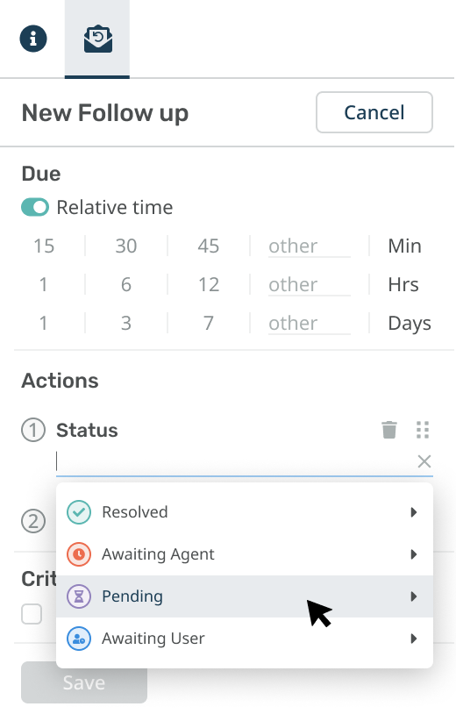This screenshot has height=721, width=456.
Task: Focus the other field for Hrs
Action: (310, 285)
